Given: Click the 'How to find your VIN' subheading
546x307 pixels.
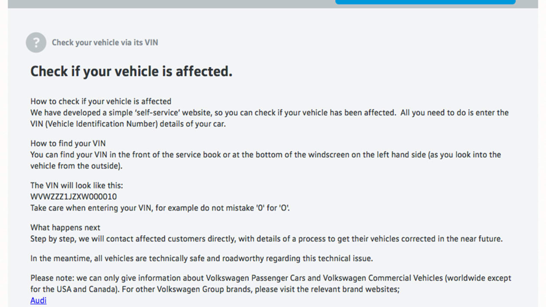Looking at the screenshot, I should tap(68, 144).
